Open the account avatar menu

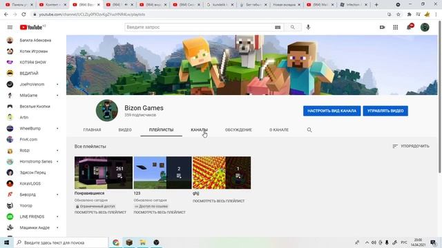[425, 28]
